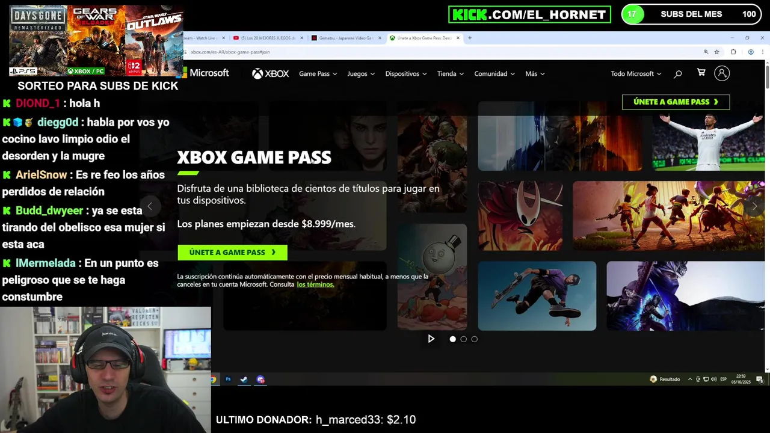Expand the Game Pass dropdown menu

click(x=318, y=74)
